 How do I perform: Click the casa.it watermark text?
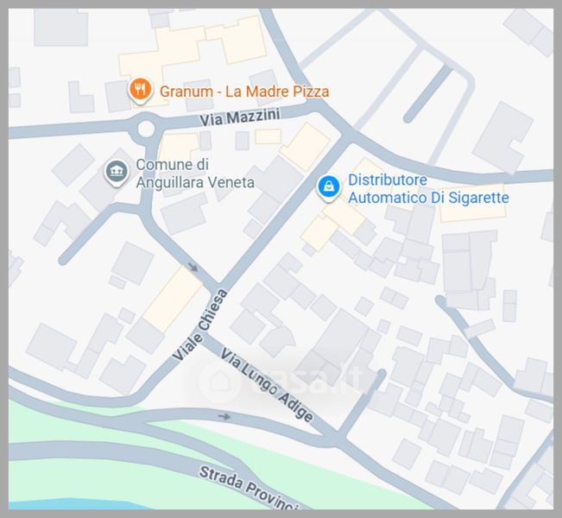tap(312, 382)
